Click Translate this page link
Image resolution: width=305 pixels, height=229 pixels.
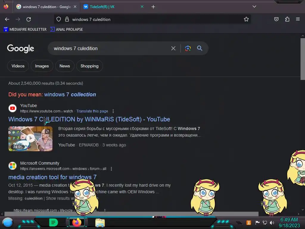pyautogui.click(x=92, y=111)
